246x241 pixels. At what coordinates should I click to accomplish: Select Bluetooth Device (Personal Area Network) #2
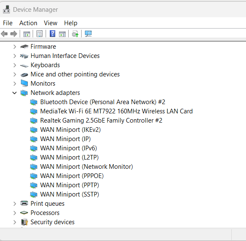point(102,102)
